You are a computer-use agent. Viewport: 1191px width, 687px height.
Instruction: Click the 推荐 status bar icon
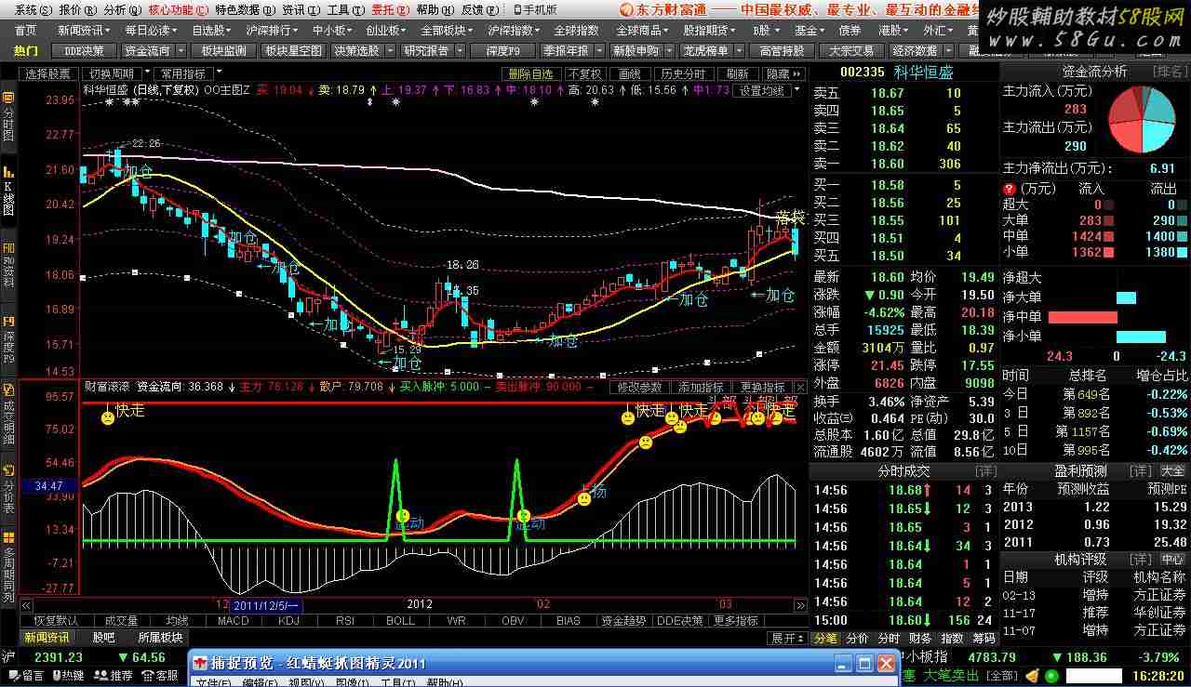[x=101, y=676]
